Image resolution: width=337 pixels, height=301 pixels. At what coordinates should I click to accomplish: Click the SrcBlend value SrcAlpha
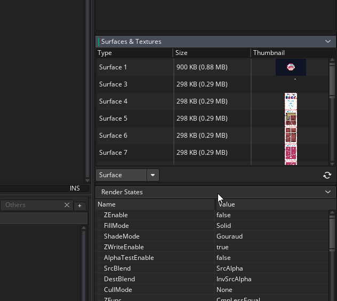pyautogui.click(x=229, y=268)
